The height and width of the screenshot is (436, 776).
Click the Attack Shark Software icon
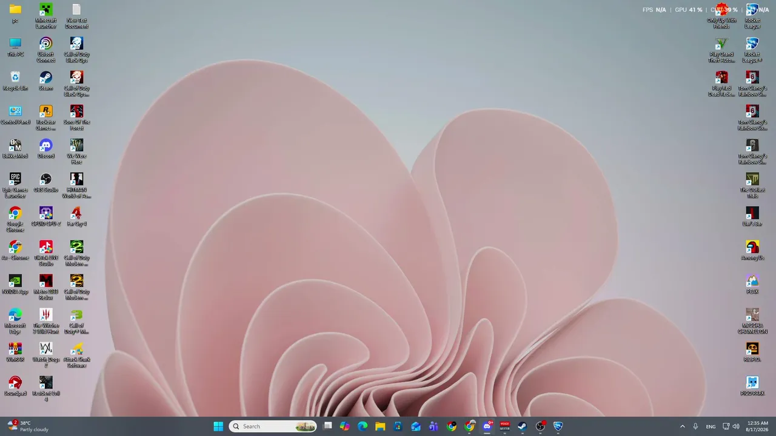pyautogui.click(x=76, y=355)
